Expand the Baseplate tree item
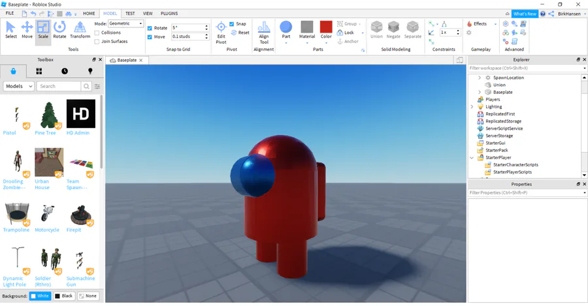The height and width of the screenshot is (306, 588). 480,92
